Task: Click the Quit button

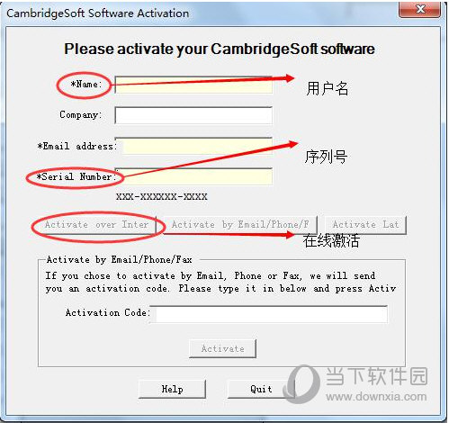Action: pyautogui.click(x=261, y=390)
